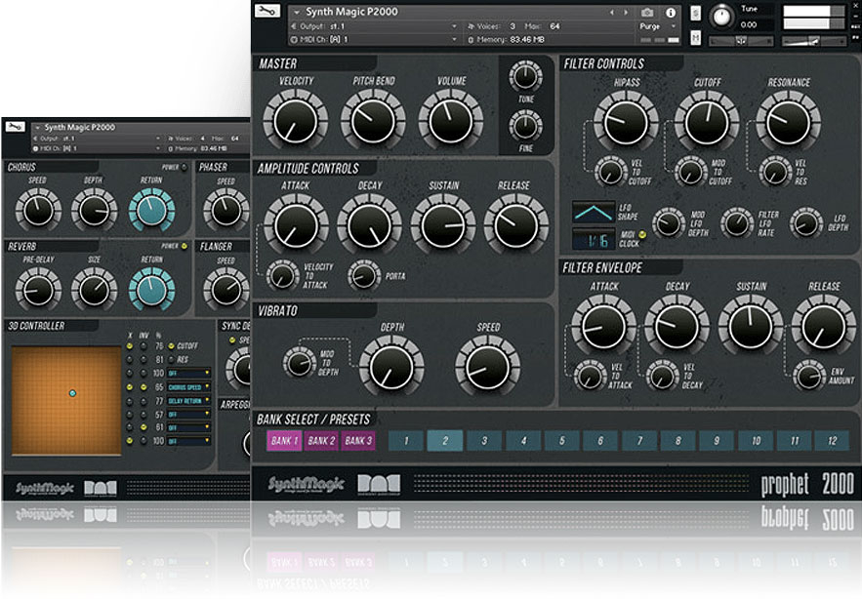This screenshot has width=862, height=599.
Task: Select the Bank 1 tab
Action: (x=284, y=441)
